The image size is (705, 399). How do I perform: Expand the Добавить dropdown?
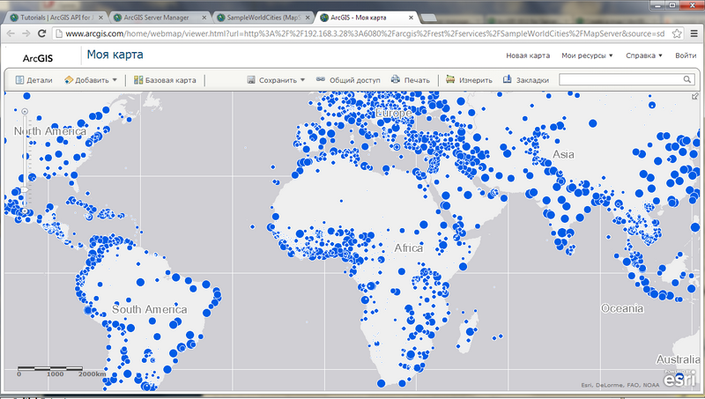pos(90,80)
